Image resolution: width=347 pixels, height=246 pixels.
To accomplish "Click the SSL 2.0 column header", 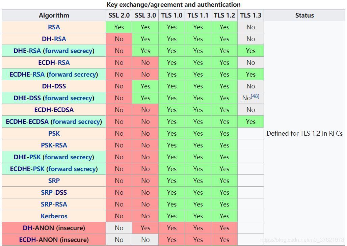I will [x=119, y=15].
